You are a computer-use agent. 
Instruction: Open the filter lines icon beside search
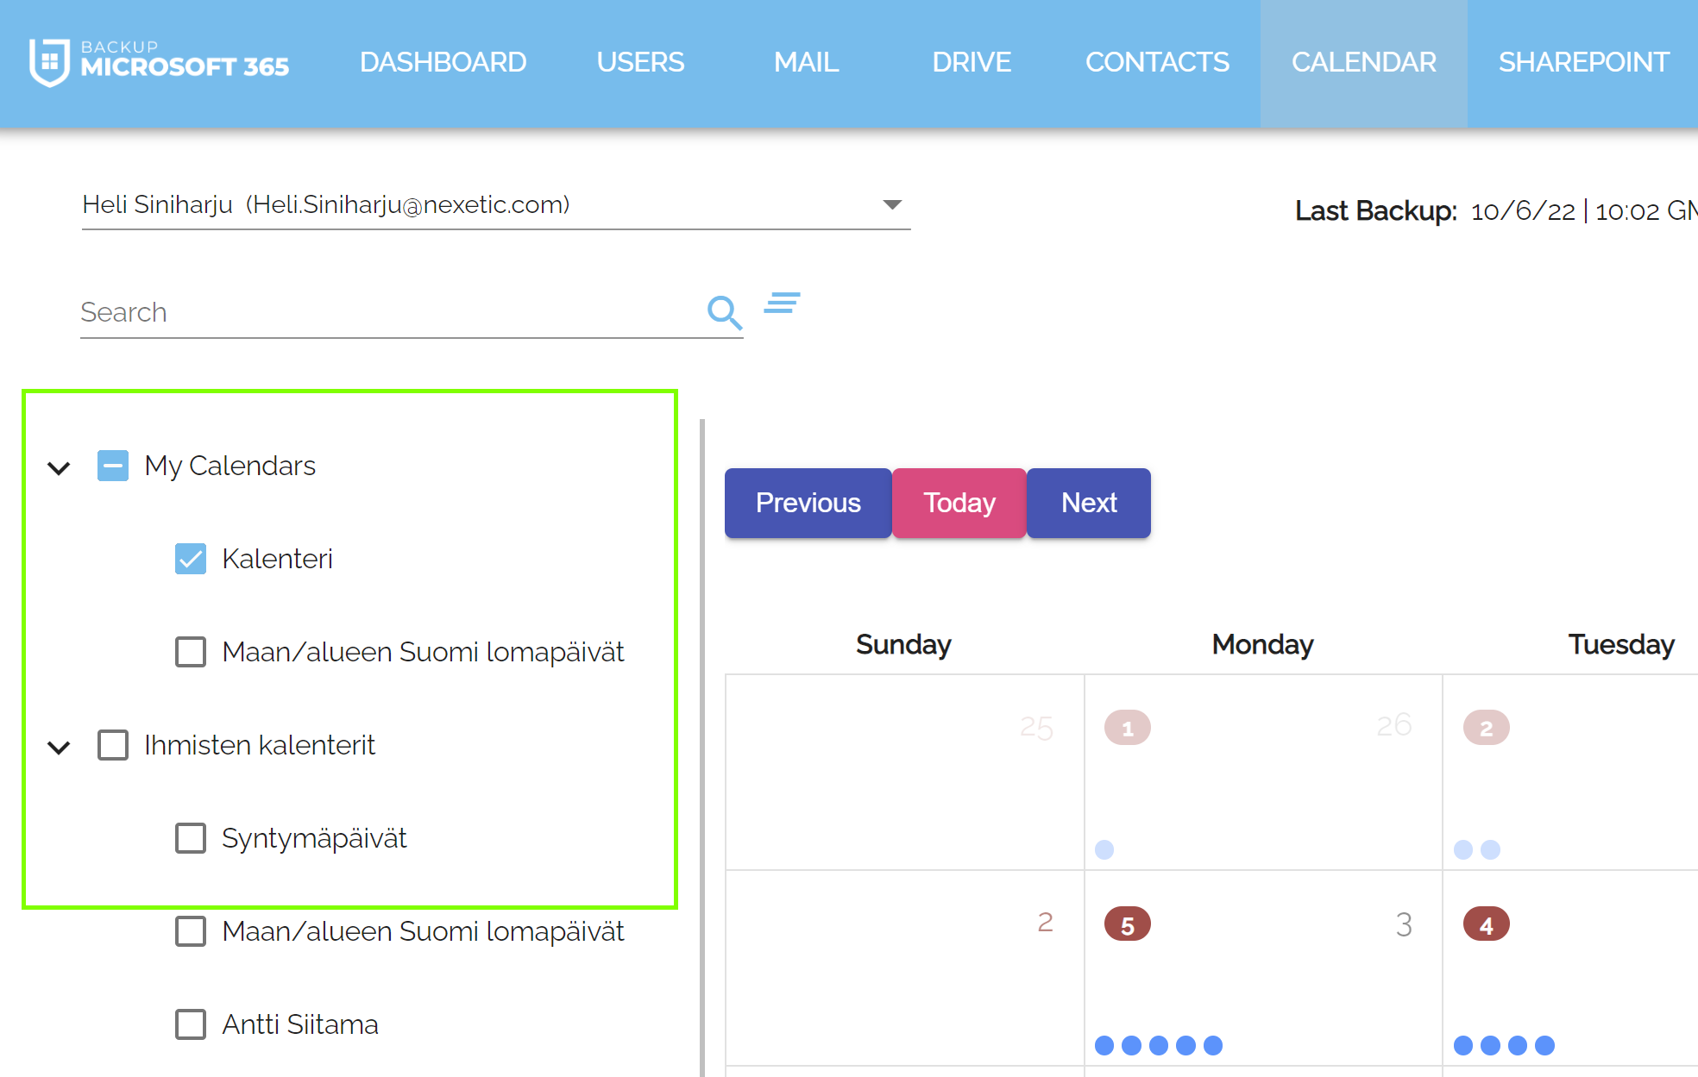click(x=782, y=304)
